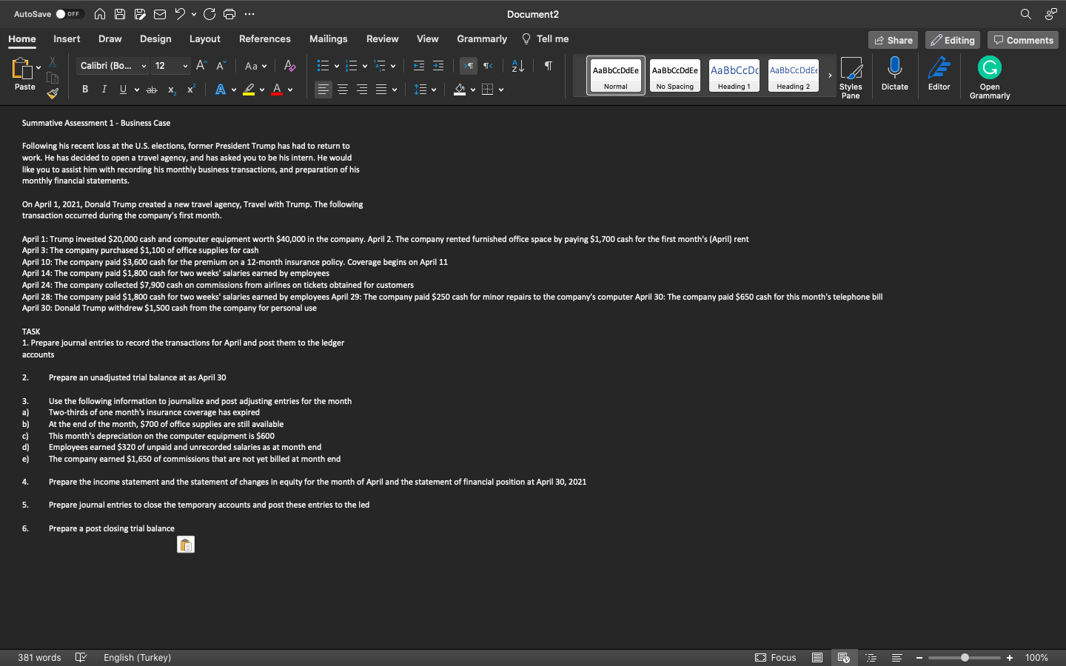Click the Share button
This screenshot has width=1066, height=666.
893,39
